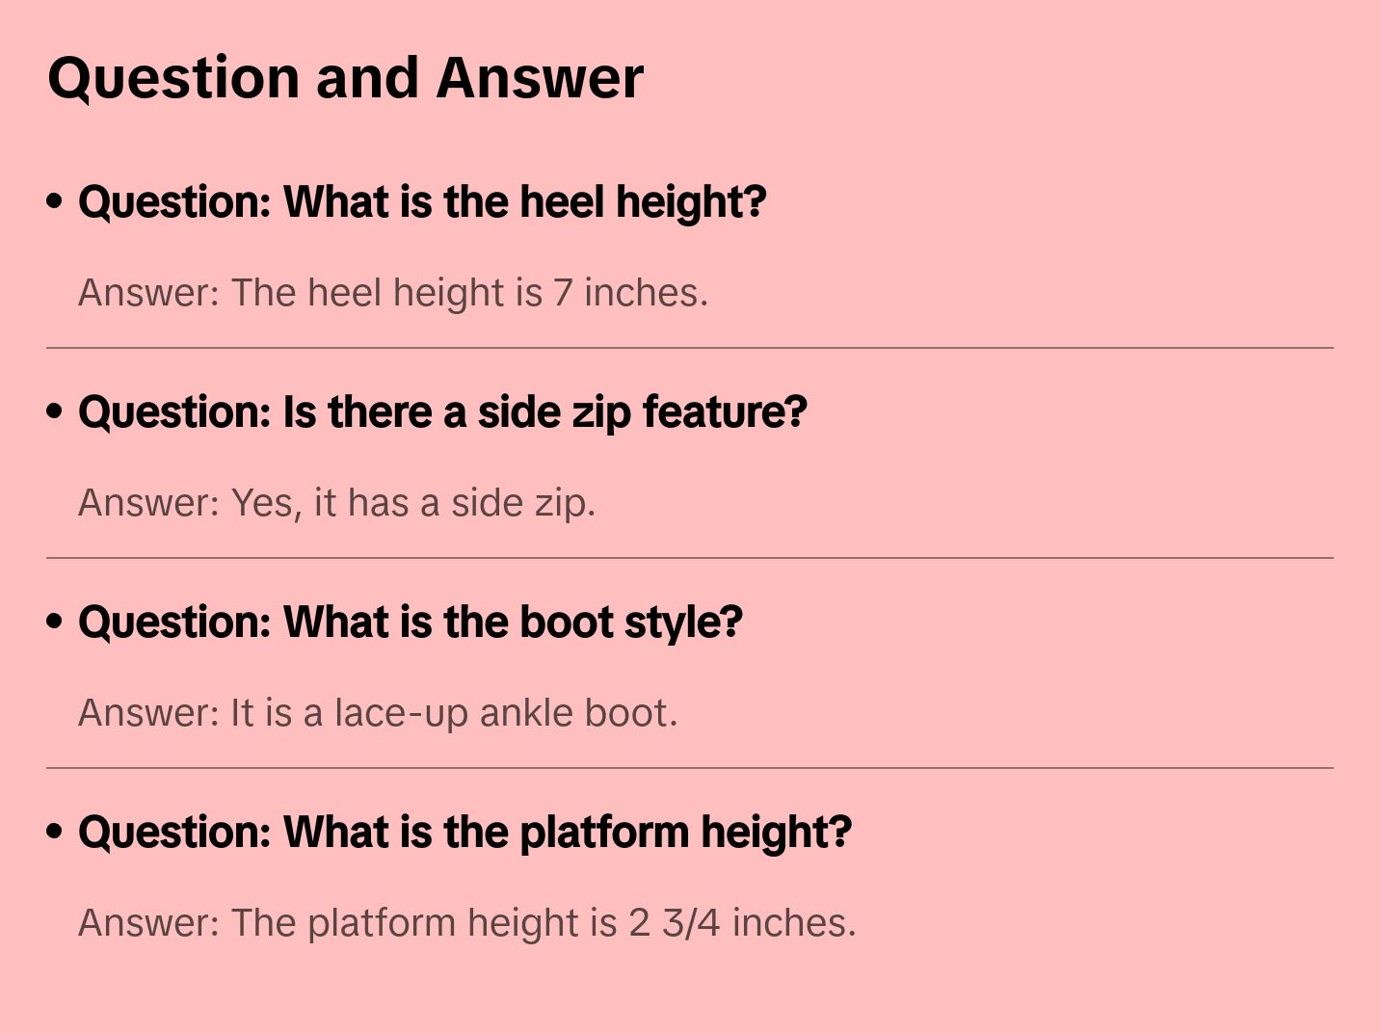Image resolution: width=1380 pixels, height=1033 pixels.
Task: Click the bullet beside the heel height question
Action: tap(55, 202)
